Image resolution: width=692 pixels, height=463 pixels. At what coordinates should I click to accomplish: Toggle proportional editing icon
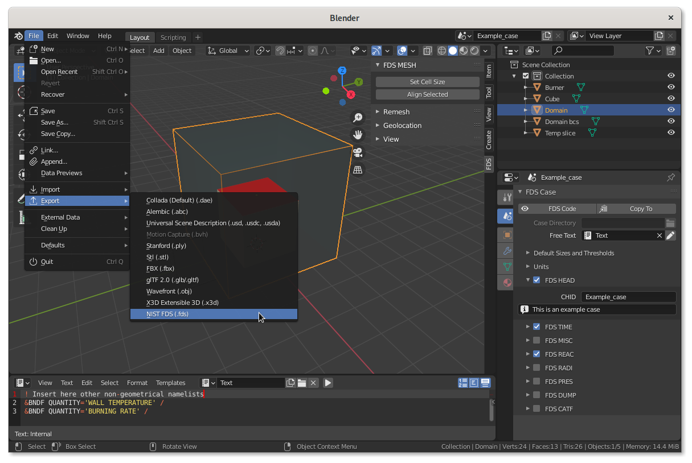[312, 51]
